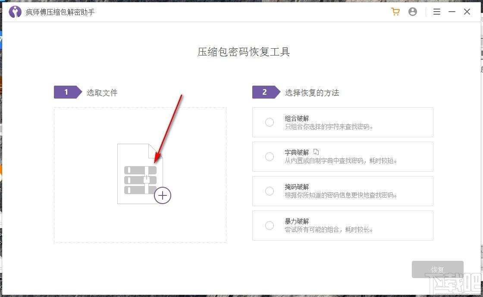The width and height of the screenshot is (483, 297).
Task: Open the user account icon
Action: (412, 12)
